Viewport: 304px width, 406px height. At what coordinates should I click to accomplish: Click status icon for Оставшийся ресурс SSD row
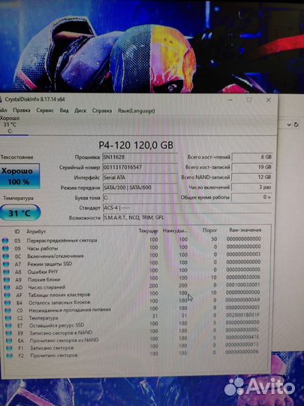[x=8, y=326]
